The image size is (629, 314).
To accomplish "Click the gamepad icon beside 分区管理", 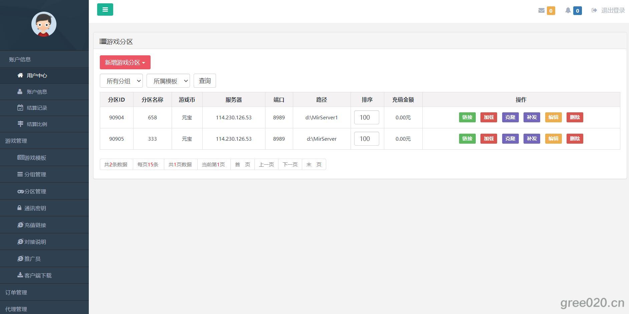I will pyautogui.click(x=20, y=191).
